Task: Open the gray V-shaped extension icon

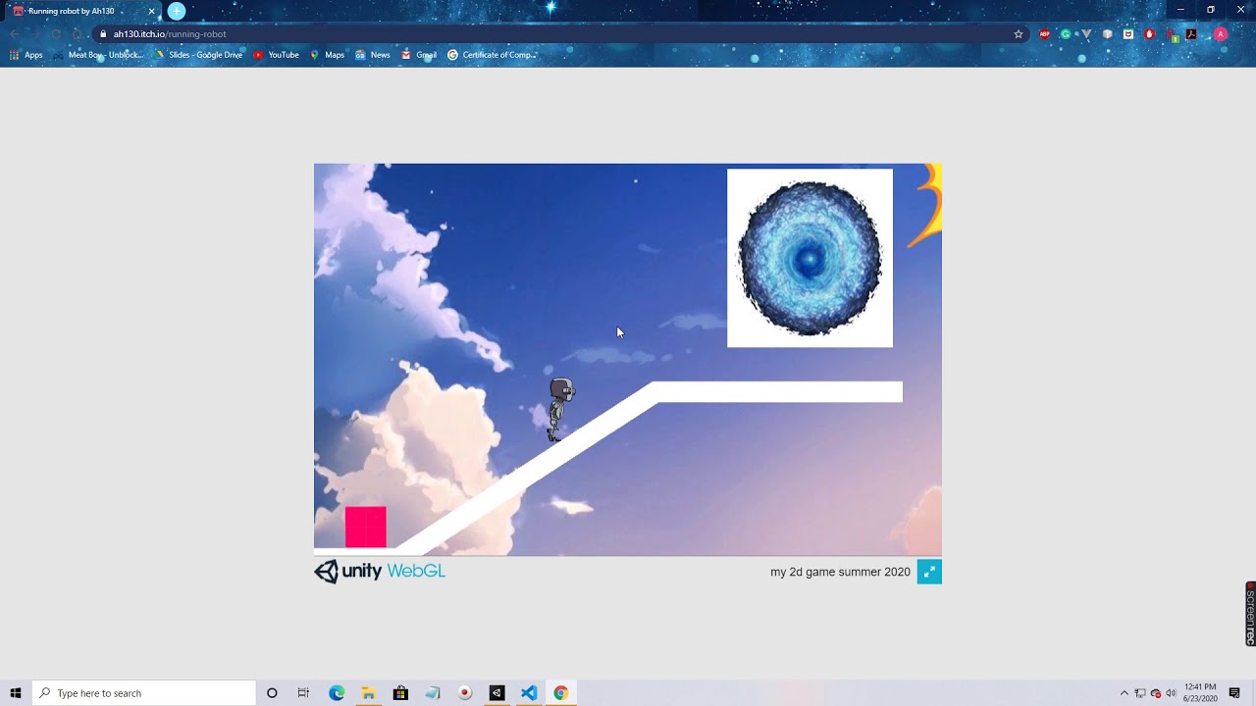Action: (x=1086, y=33)
